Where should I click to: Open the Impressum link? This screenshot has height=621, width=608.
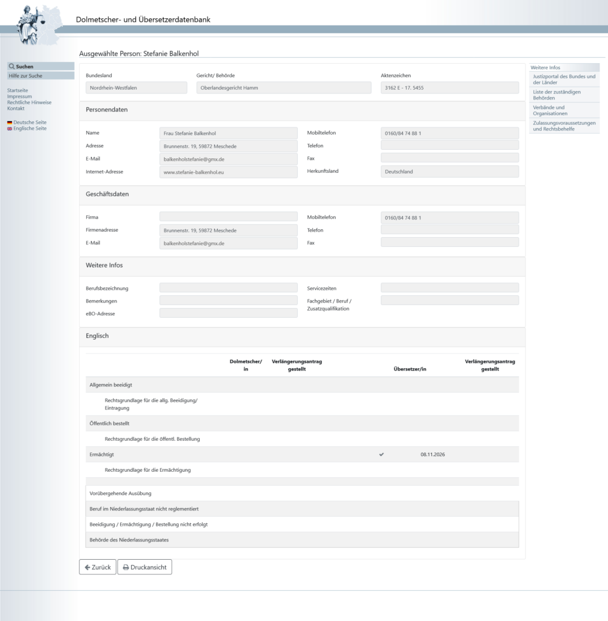(19, 96)
